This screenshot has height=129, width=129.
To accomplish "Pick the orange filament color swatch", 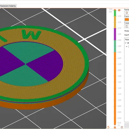I will (x=127, y=20).
